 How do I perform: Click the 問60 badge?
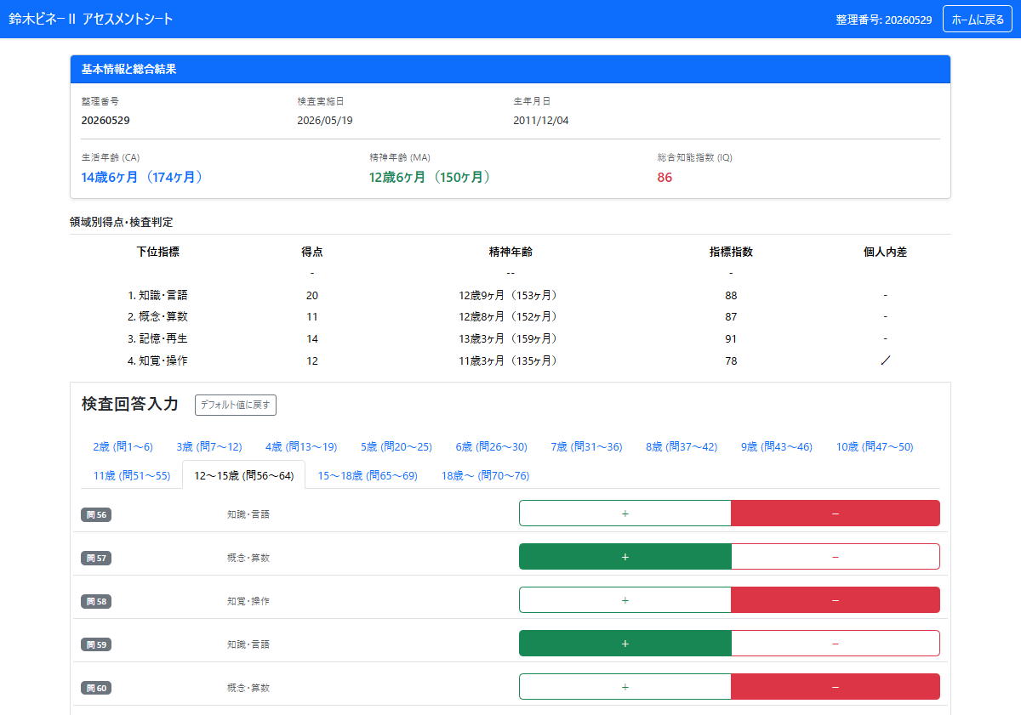coord(96,688)
